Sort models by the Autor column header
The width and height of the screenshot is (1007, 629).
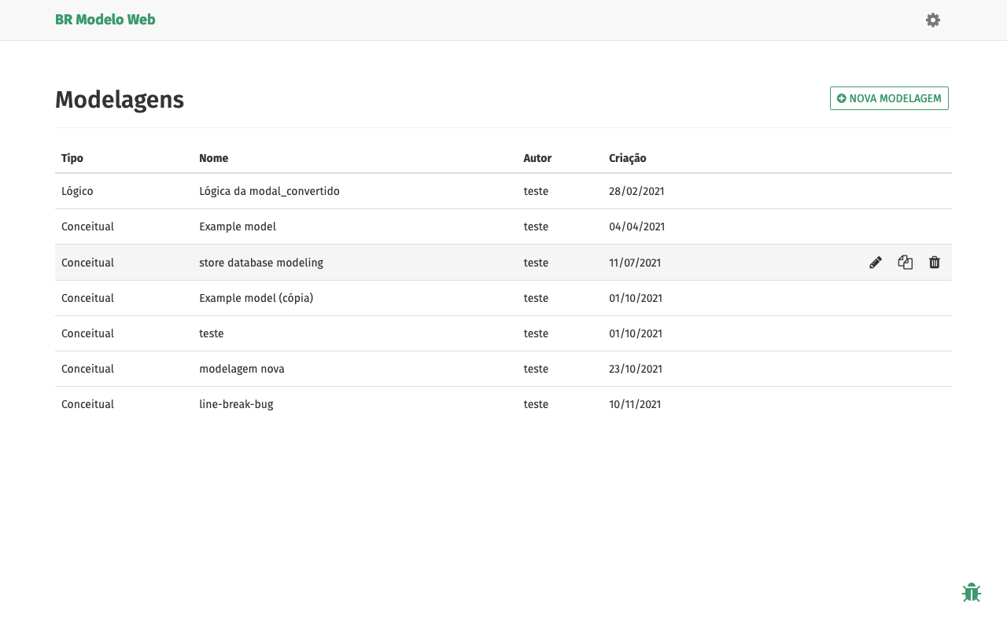pyautogui.click(x=537, y=158)
